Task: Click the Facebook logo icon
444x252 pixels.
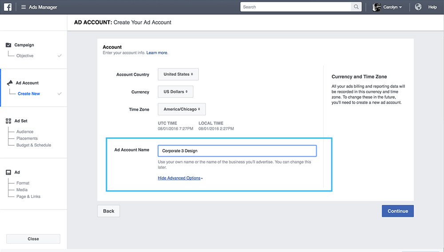Action: tap(8, 7)
